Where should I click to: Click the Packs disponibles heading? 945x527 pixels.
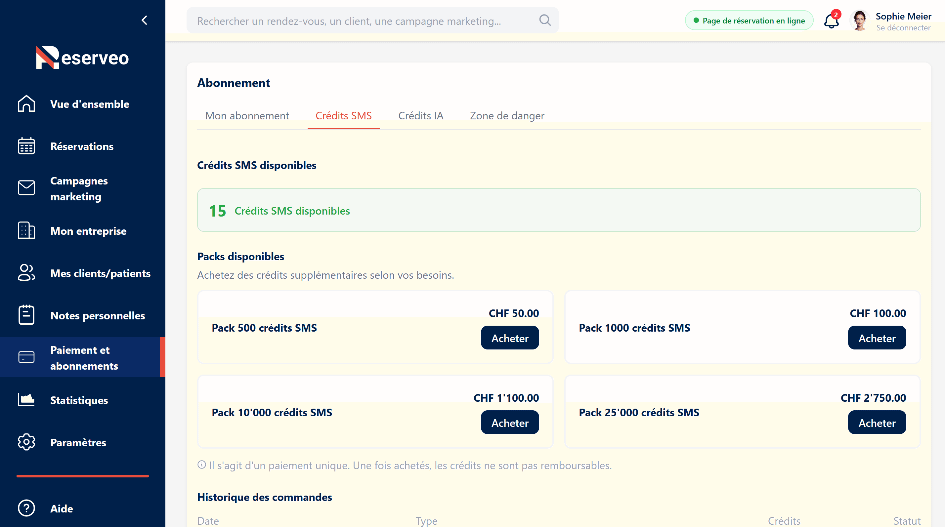[241, 256]
